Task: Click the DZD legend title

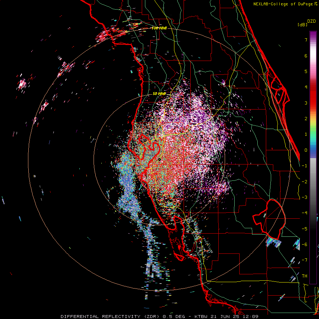Action: [x=312, y=21]
